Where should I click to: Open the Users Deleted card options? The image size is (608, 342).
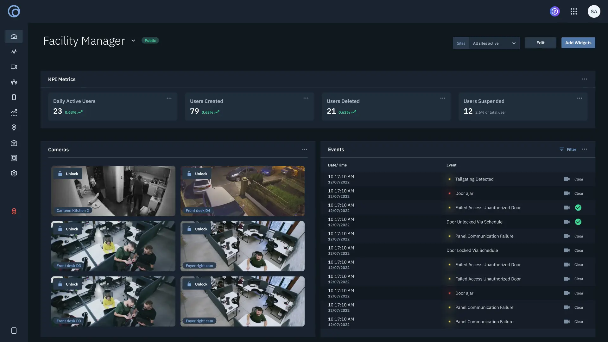pyautogui.click(x=443, y=98)
